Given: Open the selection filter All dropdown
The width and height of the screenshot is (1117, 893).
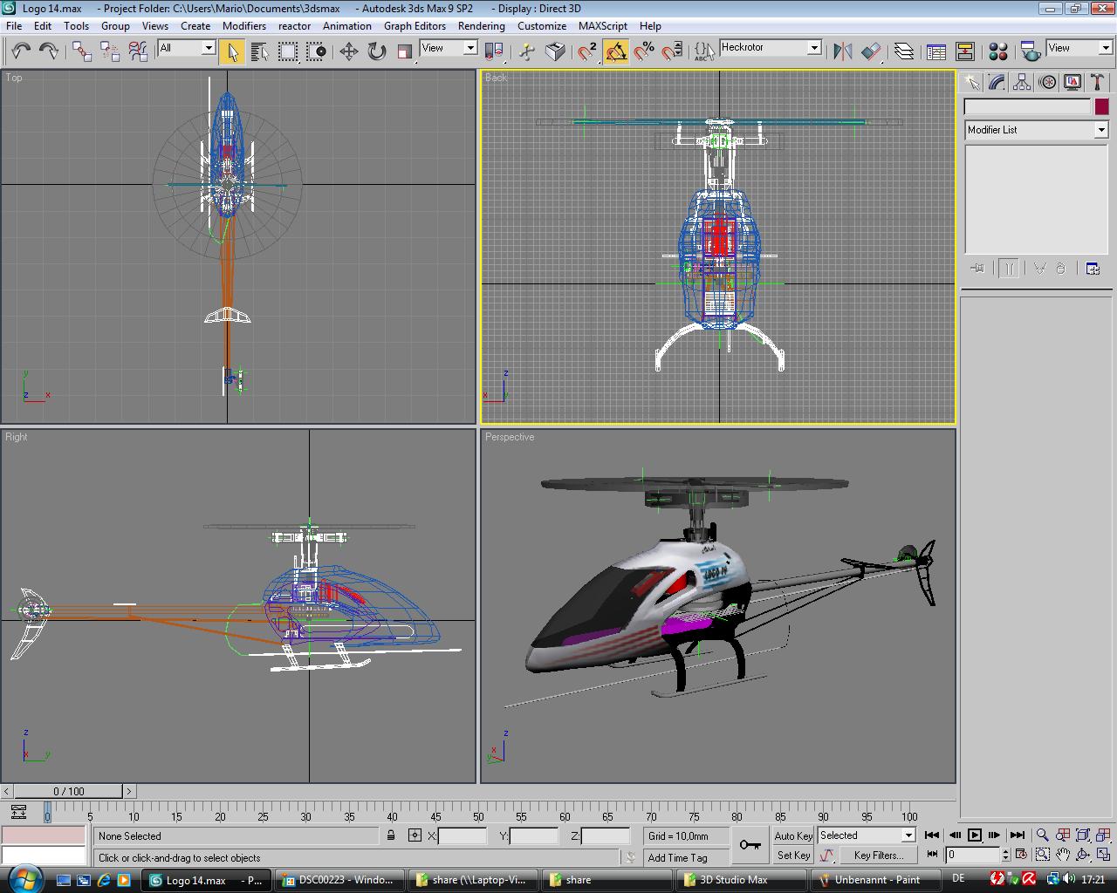Looking at the screenshot, I should (x=186, y=48).
